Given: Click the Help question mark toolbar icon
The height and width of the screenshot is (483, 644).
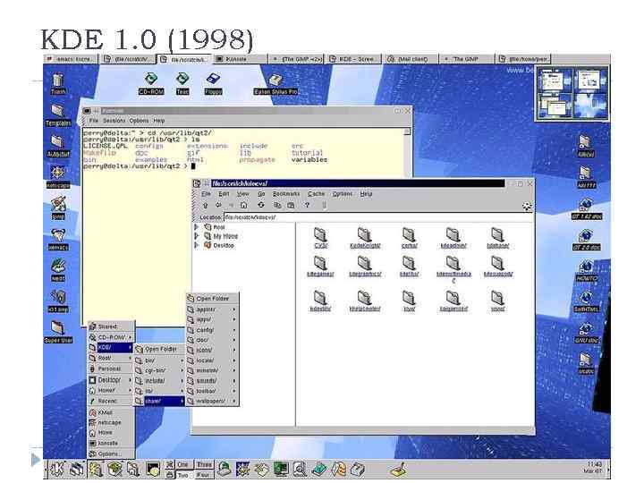Looking at the screenshot, I should (307, 205).
